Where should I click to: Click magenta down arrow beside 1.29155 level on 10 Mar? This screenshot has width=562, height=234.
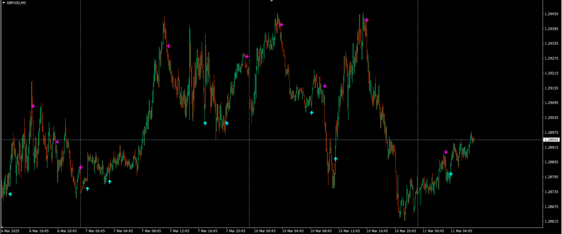pos(325,86)
